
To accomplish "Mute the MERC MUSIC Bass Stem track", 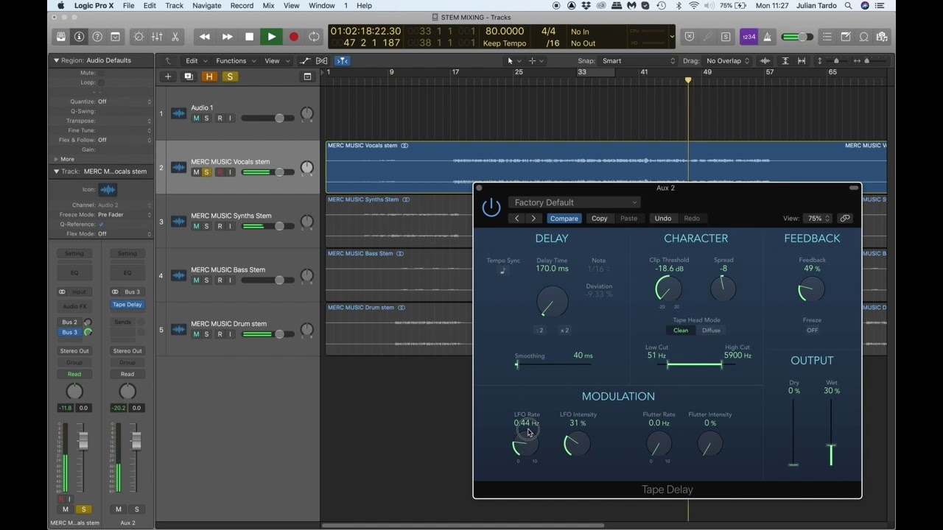I will click(196, 280).
